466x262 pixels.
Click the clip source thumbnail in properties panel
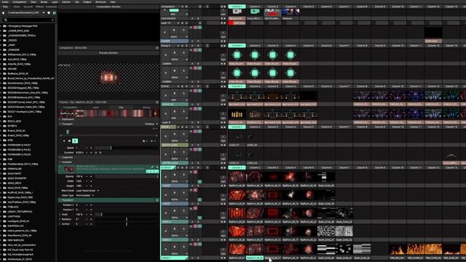[x=69, y=169]
